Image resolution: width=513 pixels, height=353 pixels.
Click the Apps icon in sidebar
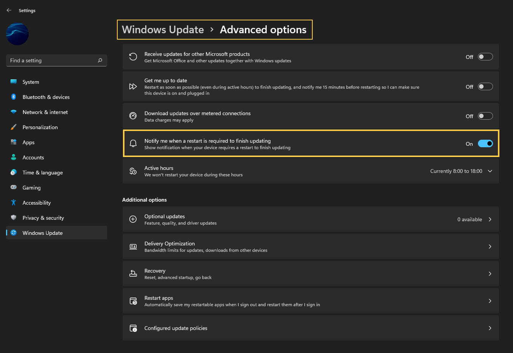pos(14,142)
